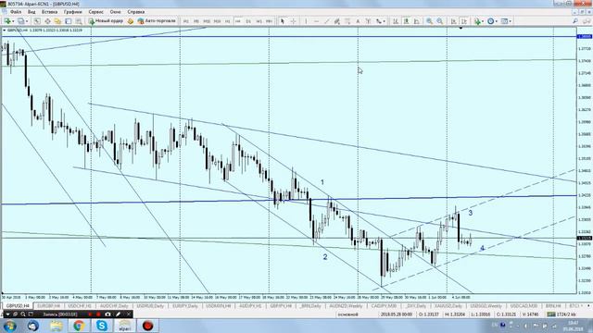Zoom out on the chart

pos(440,21)
